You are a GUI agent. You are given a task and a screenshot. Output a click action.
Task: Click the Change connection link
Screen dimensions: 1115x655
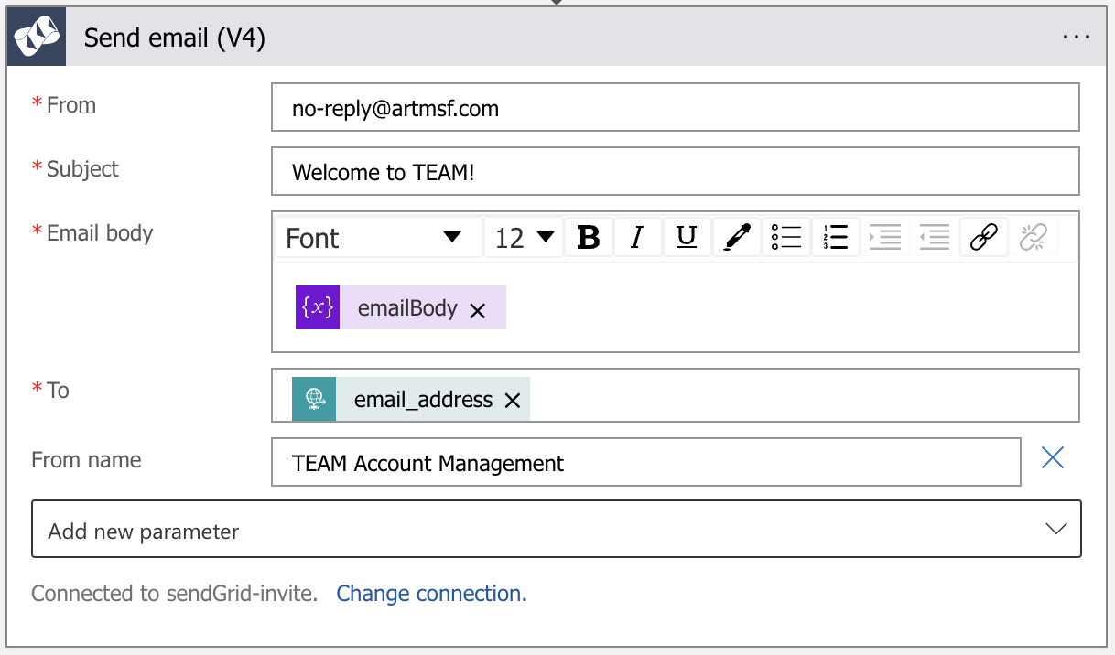431,594
